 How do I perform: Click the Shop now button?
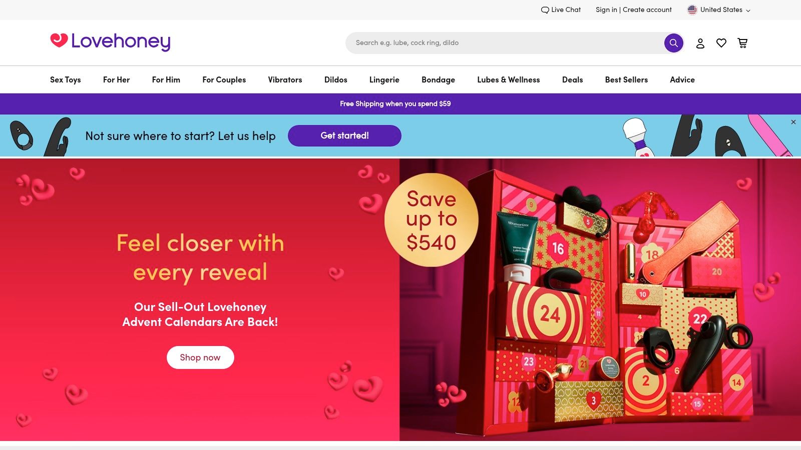200,357
